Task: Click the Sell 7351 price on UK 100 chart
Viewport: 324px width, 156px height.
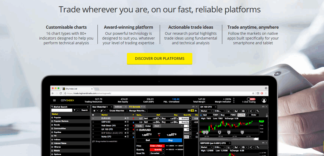Action: pos(210,115)
